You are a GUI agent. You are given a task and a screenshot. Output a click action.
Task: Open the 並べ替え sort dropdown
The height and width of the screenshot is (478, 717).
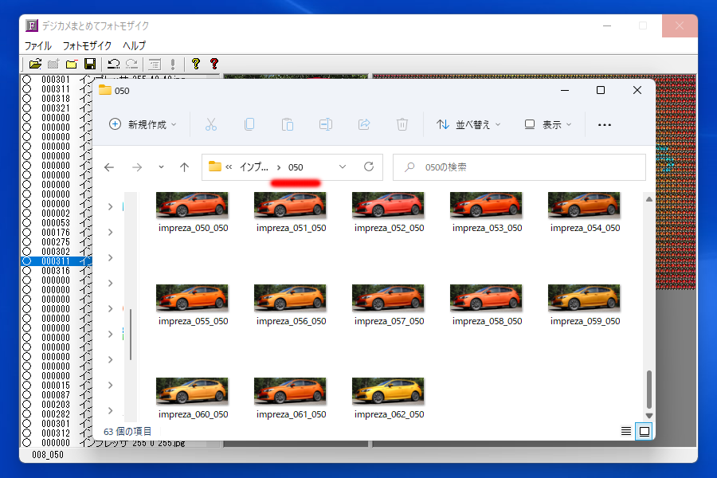tap(468, 124)
